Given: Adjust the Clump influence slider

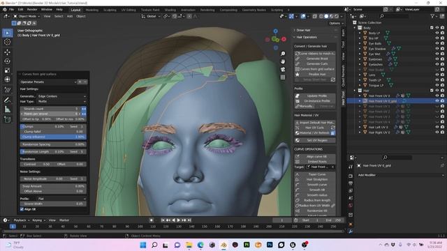Looking at the screenshot, I should click(53, 137).
